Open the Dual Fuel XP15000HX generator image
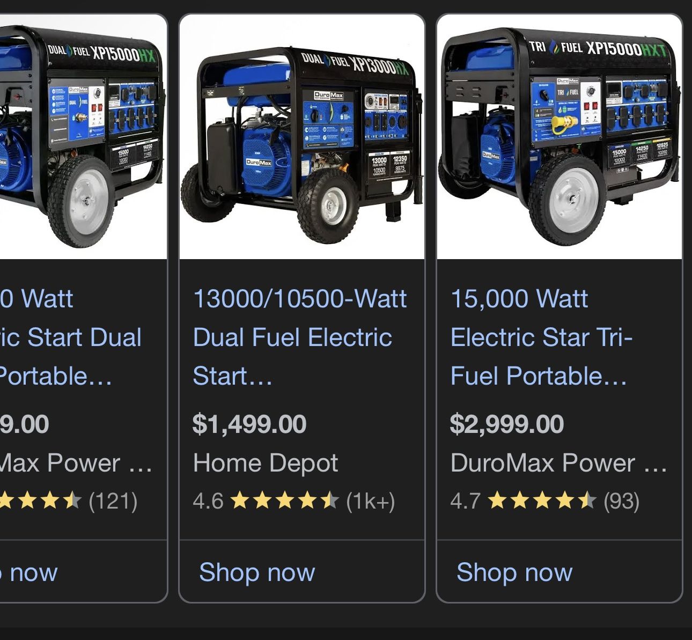Viewport: 692px width, 640px height. click(83, 137)
